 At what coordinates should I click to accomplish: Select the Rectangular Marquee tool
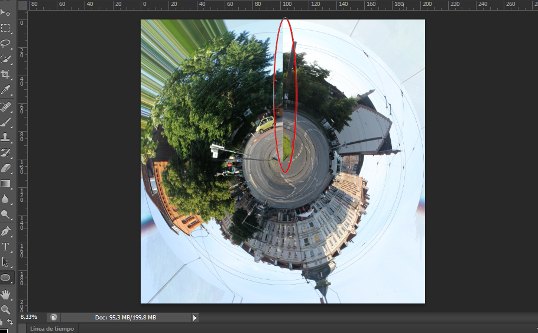(x=5, y=28)
